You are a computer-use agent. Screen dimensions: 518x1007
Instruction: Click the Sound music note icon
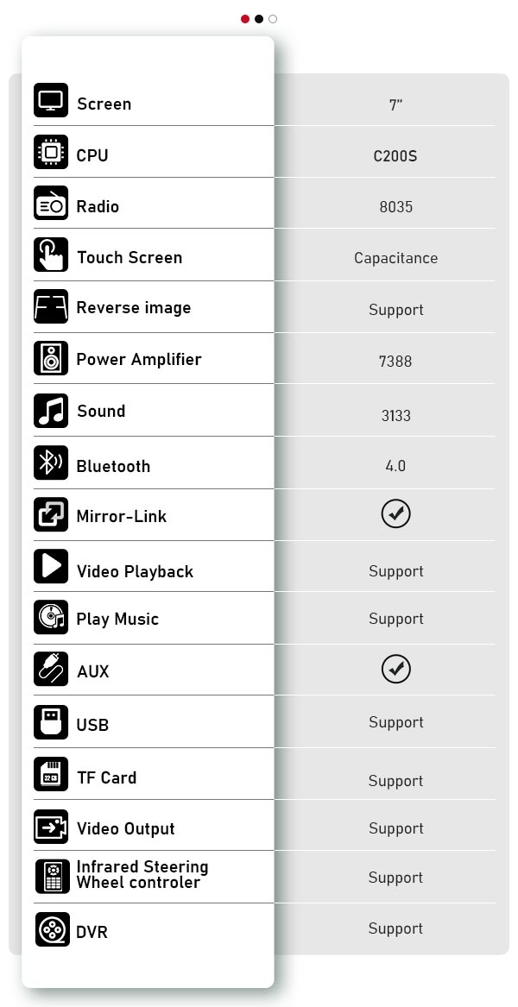pos(51,411)
